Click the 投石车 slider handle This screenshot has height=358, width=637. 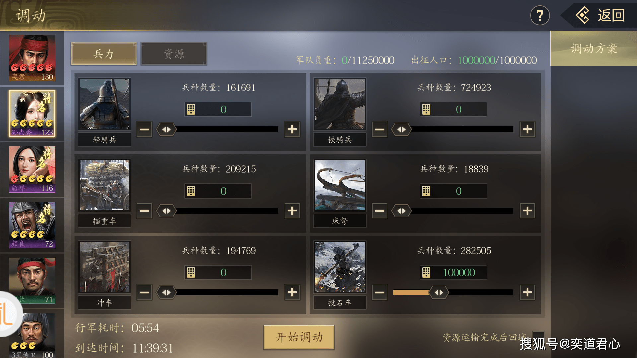(x=439, y=292)
